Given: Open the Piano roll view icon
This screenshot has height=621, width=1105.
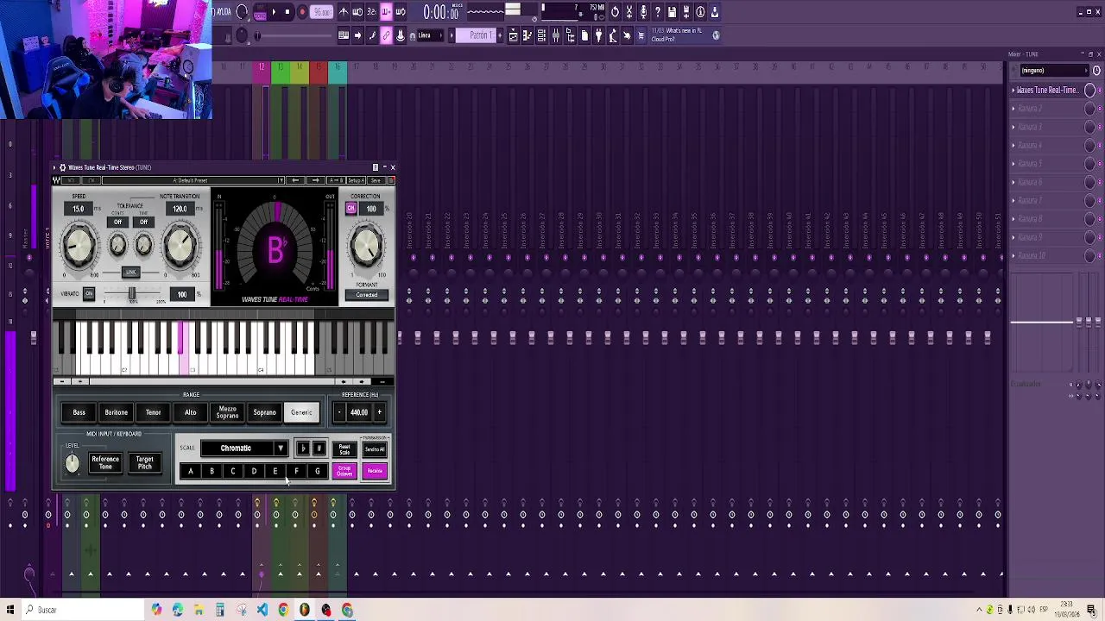Looking at the screenshot, I should coord(527,35).
